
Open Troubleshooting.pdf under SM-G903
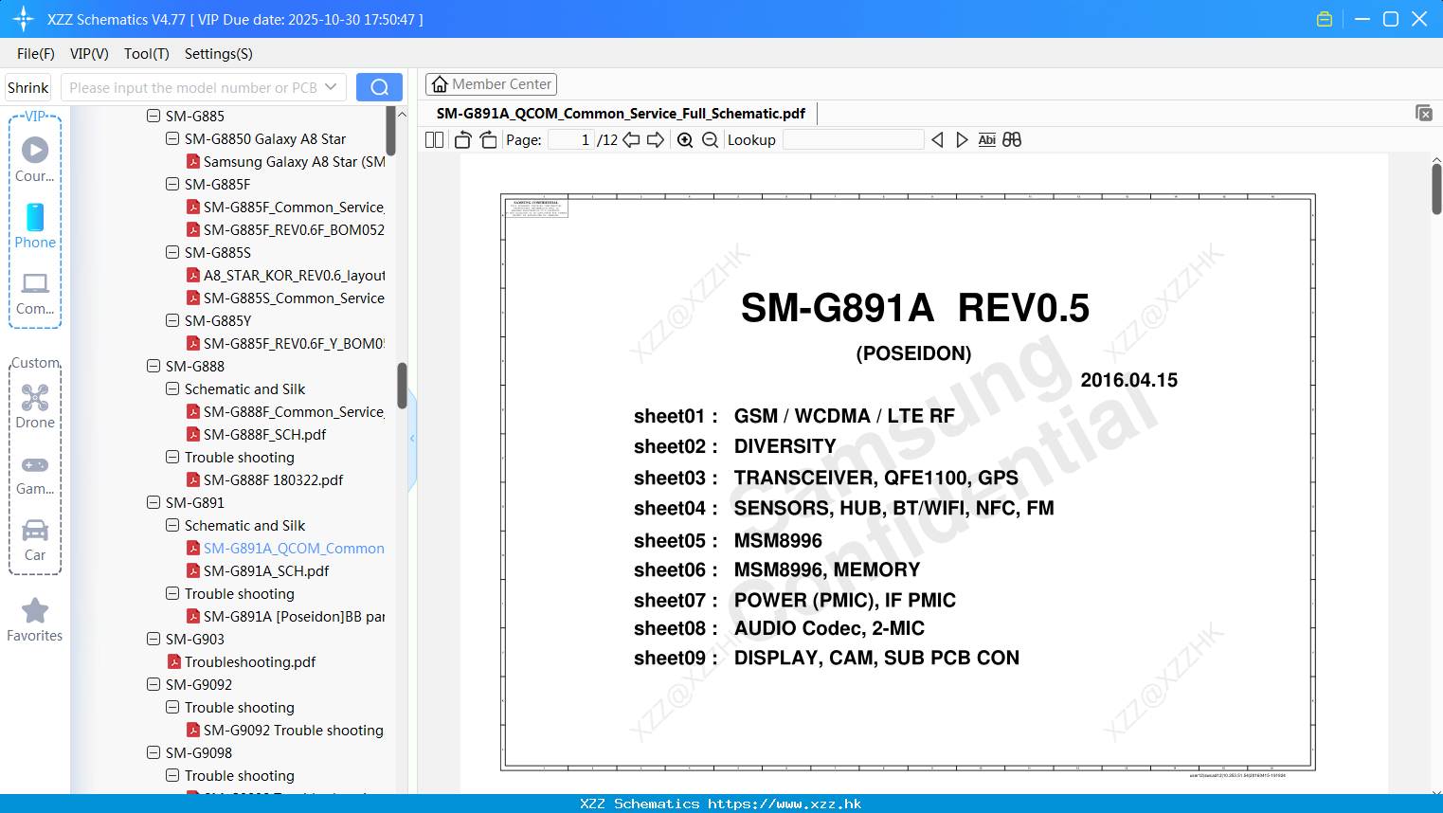pyautogui.click(x=250, y=661)
